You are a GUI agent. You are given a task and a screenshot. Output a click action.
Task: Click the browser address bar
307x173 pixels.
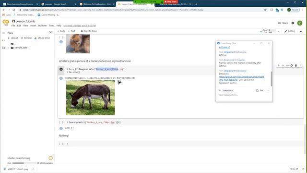[x=141, y=10]
